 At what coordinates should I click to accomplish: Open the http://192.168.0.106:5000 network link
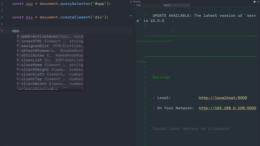[227, 108]
